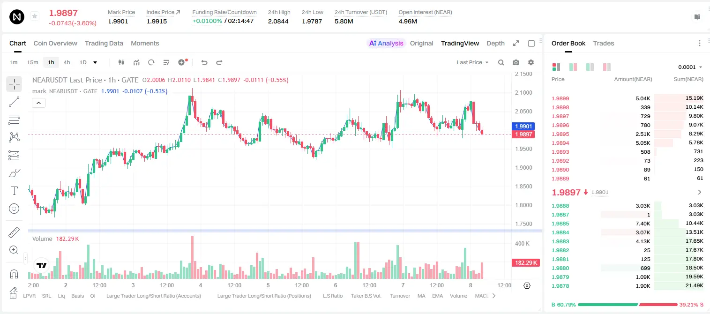Viewport: 710px width, 314px height.
Task: Open the emoji sticker tool
Action: [14, 209]
